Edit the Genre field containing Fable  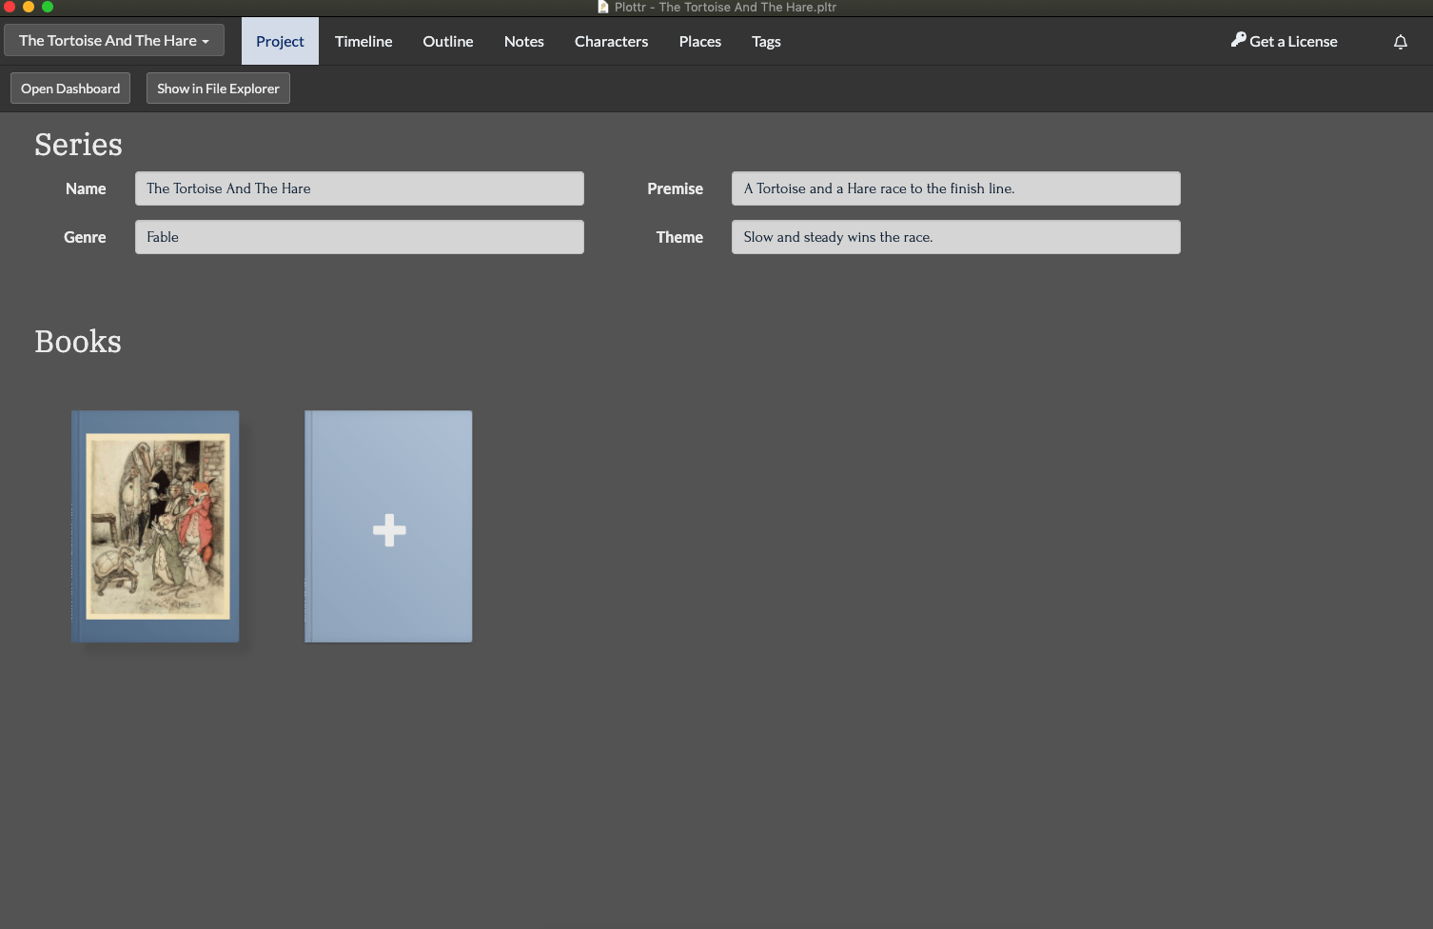coord(359,236)
